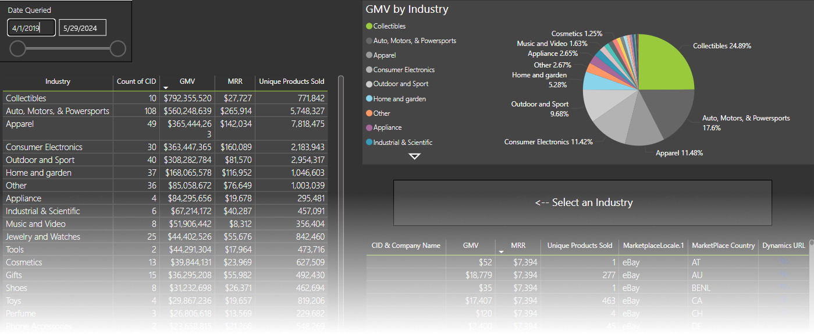Select the Apparel row in the Industry table
The image size is (814, 334).
[x=166, y=129]
